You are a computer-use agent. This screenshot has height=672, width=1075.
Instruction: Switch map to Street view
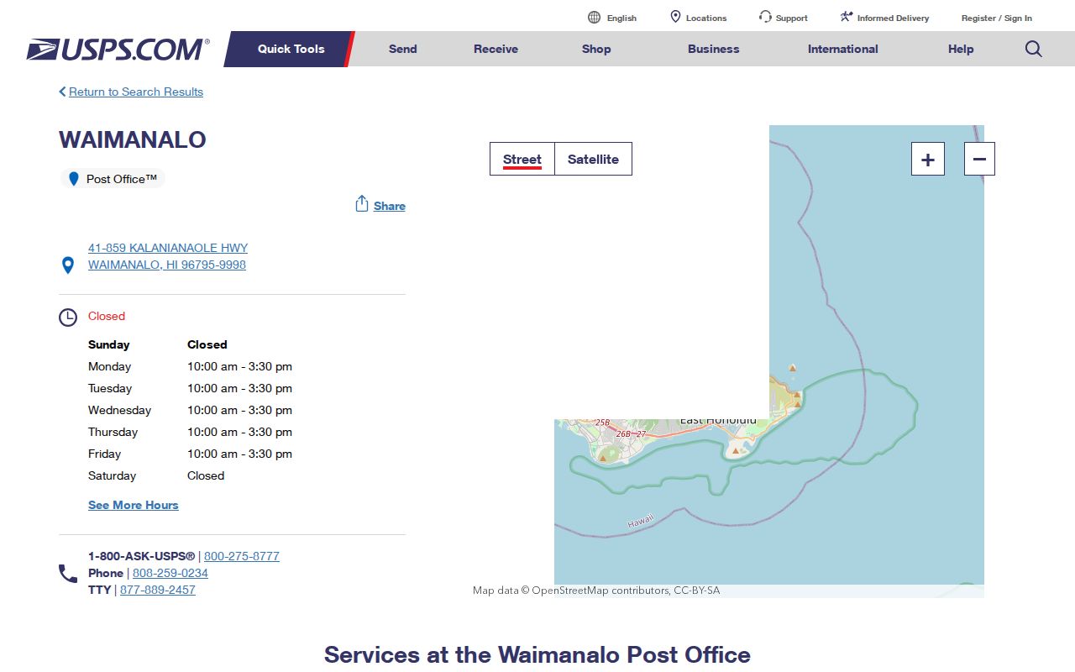click(522, 159)
